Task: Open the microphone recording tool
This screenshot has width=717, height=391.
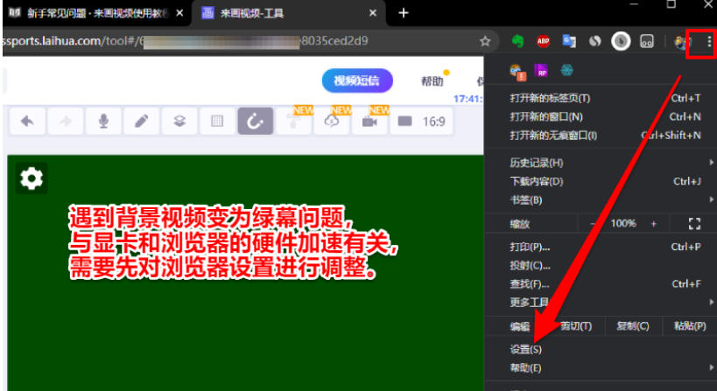Action: coord(103,121)
